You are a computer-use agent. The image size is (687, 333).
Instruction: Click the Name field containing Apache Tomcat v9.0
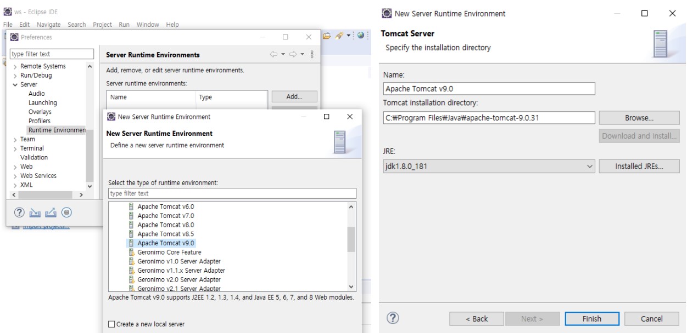click(489, 89)
